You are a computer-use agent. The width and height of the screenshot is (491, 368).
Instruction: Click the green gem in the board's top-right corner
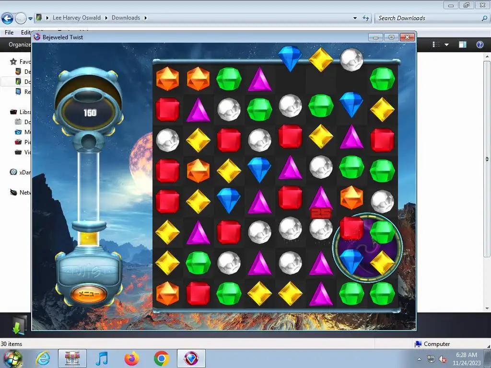point(382,79)
